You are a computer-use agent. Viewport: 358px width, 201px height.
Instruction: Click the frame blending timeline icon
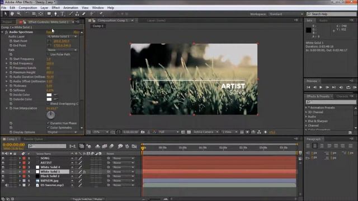click(105, 146)
